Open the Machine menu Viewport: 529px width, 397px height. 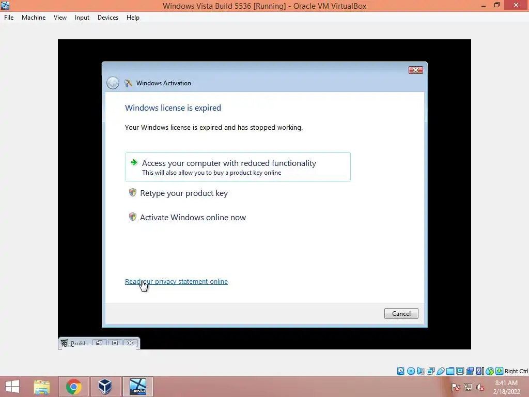(x=34, y=18)
